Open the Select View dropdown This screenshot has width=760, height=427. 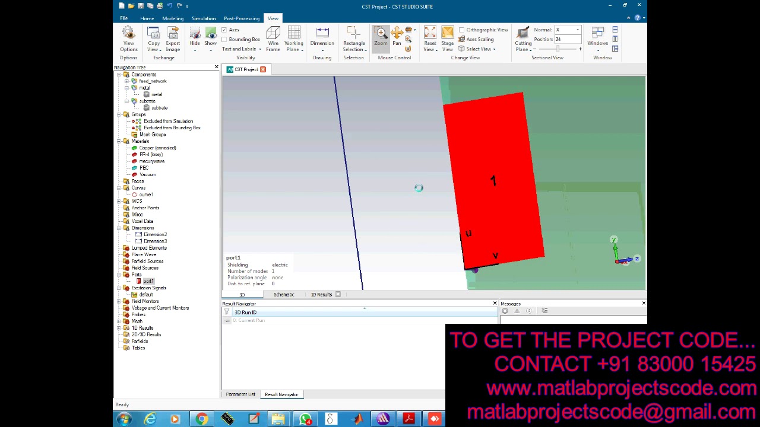(477, 49)
